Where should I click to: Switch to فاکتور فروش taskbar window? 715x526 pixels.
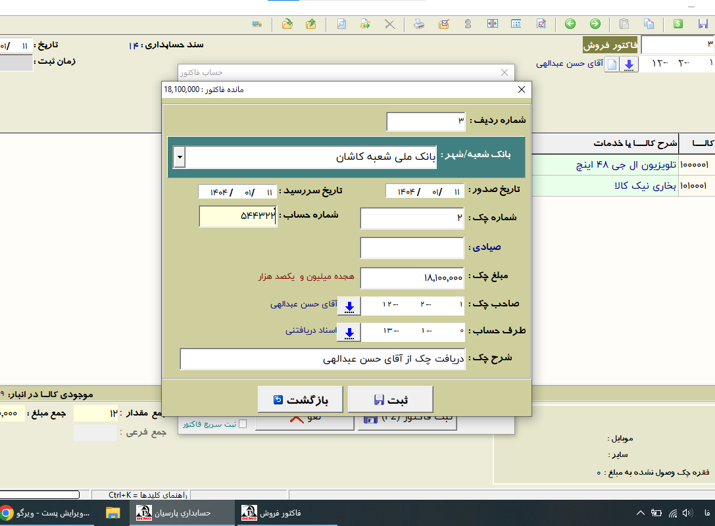(x=271, y=513)
